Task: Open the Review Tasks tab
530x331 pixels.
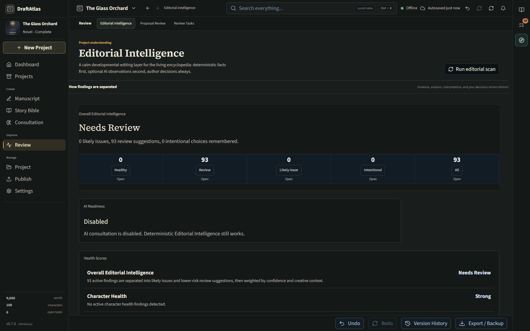Action: click(x=184, y=24)
